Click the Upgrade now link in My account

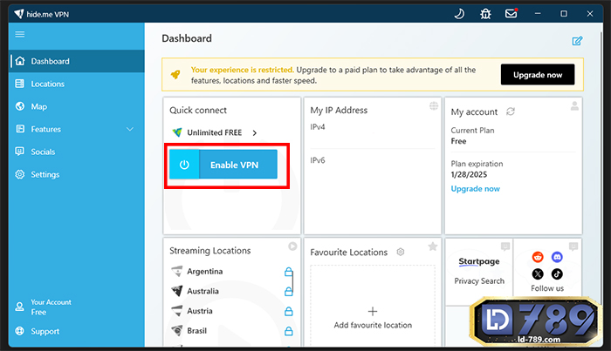point(475,188)
